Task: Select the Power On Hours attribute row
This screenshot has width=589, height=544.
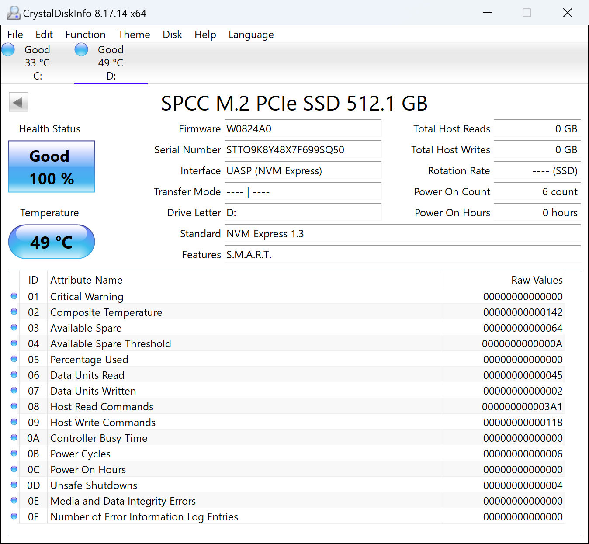Action: coord(287,469)
